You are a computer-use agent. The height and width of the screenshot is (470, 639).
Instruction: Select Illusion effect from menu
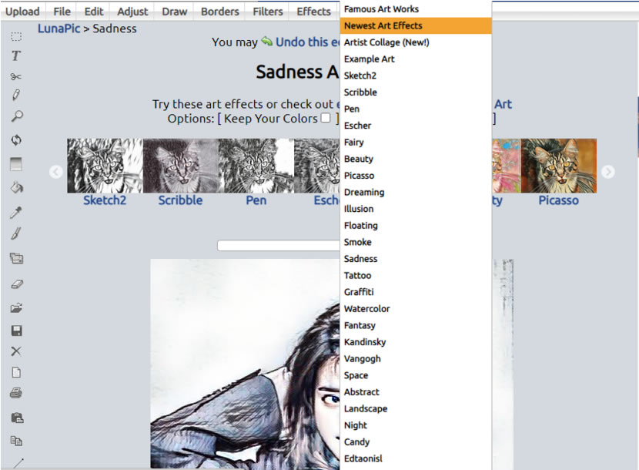point(416,209)
